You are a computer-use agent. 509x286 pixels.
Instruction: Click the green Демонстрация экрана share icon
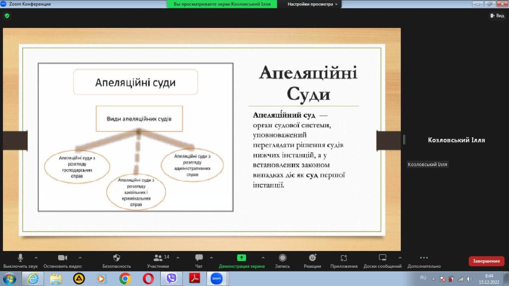point(241,258)
